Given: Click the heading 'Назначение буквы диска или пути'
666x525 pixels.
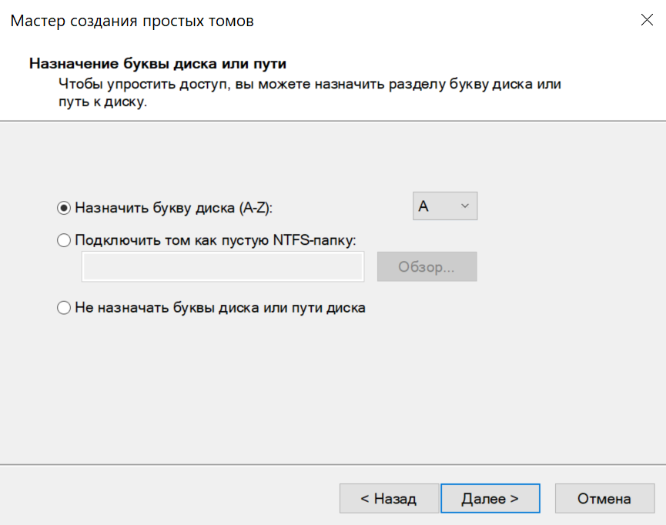Looking at the screenshot, I should coord(162,63).
